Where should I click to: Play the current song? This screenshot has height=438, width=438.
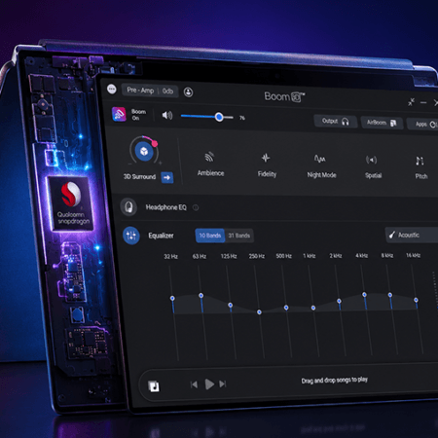click(209, 384)
